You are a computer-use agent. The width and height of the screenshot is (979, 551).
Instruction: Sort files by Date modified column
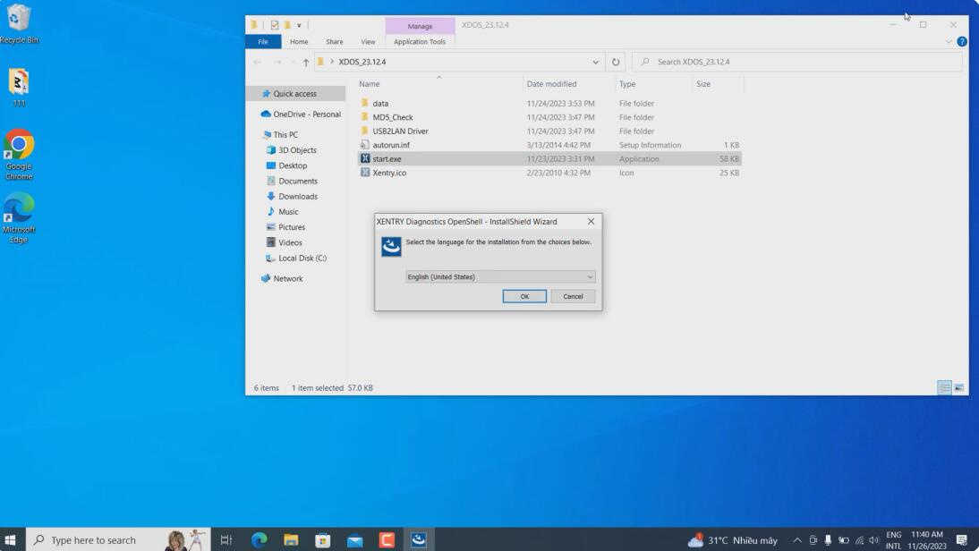point(551,83)
